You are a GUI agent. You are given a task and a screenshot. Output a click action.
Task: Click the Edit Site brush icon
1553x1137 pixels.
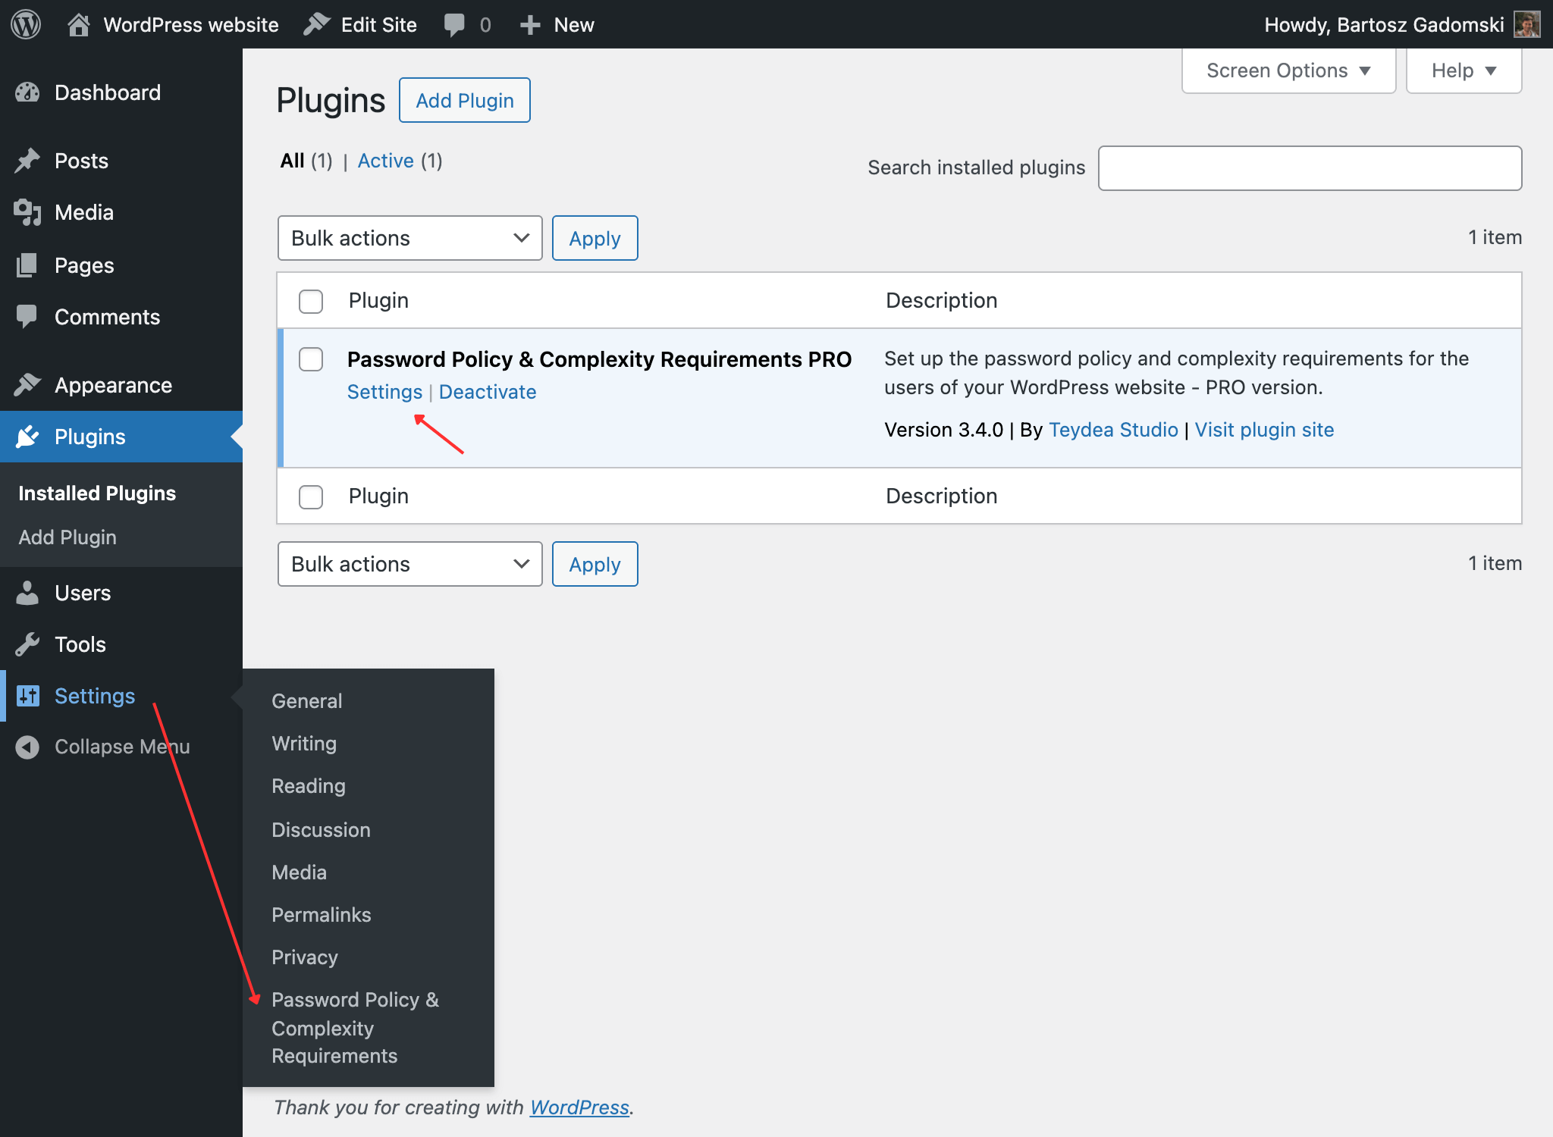(x=316, y=24)
